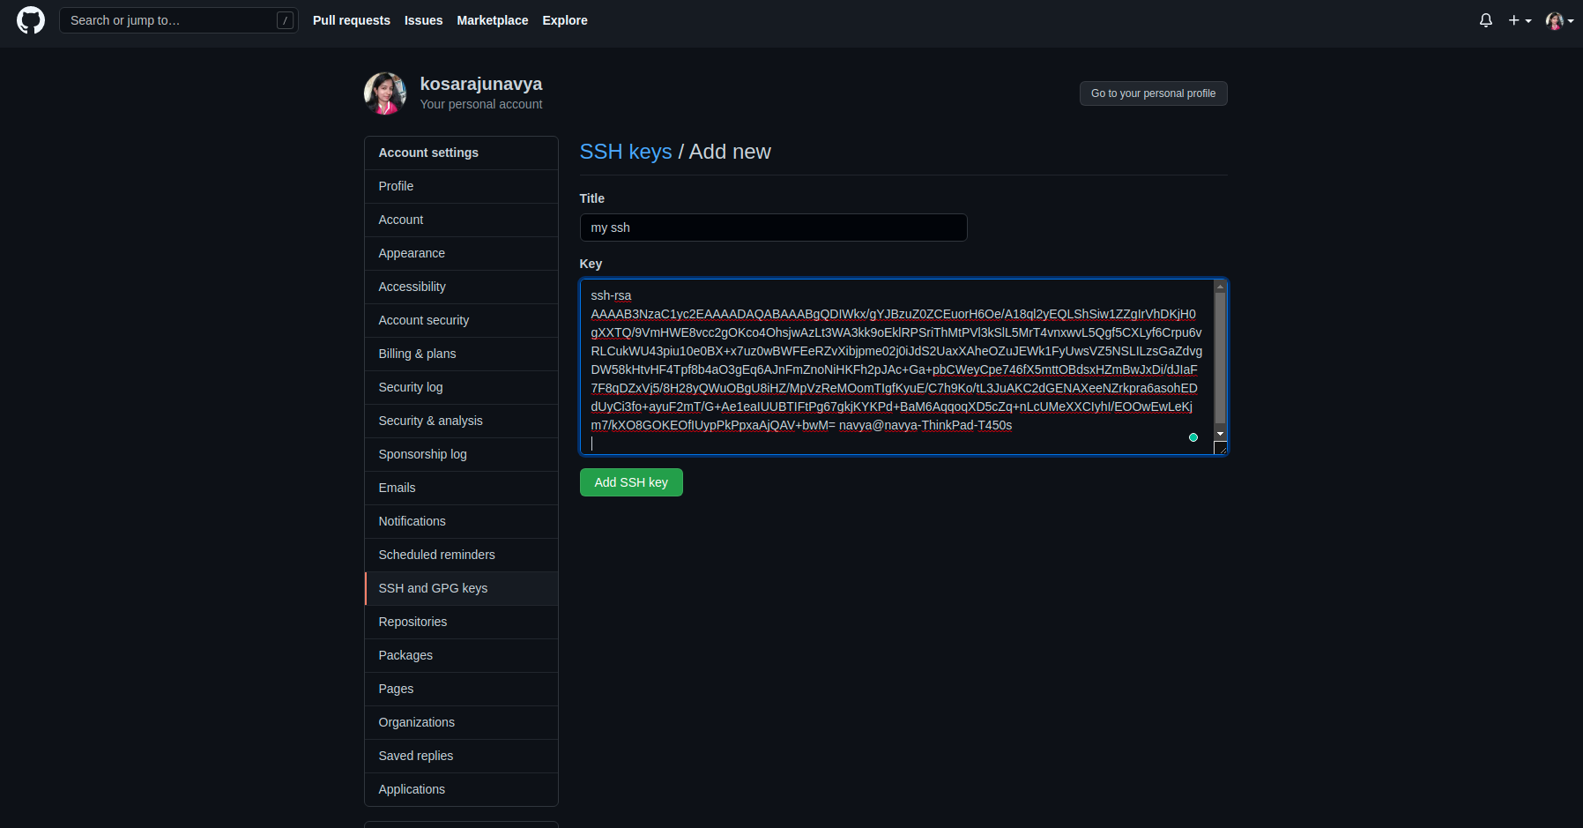This screenshot has width=1583, height=828.
Task: Go to Marketplace
Action: 493,20
